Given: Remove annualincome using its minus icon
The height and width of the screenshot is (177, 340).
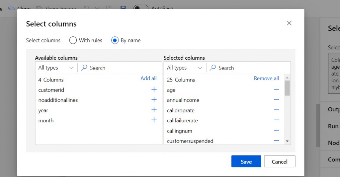Looking at the screenshot, I should pyautogui.click(x=276, y=100).
